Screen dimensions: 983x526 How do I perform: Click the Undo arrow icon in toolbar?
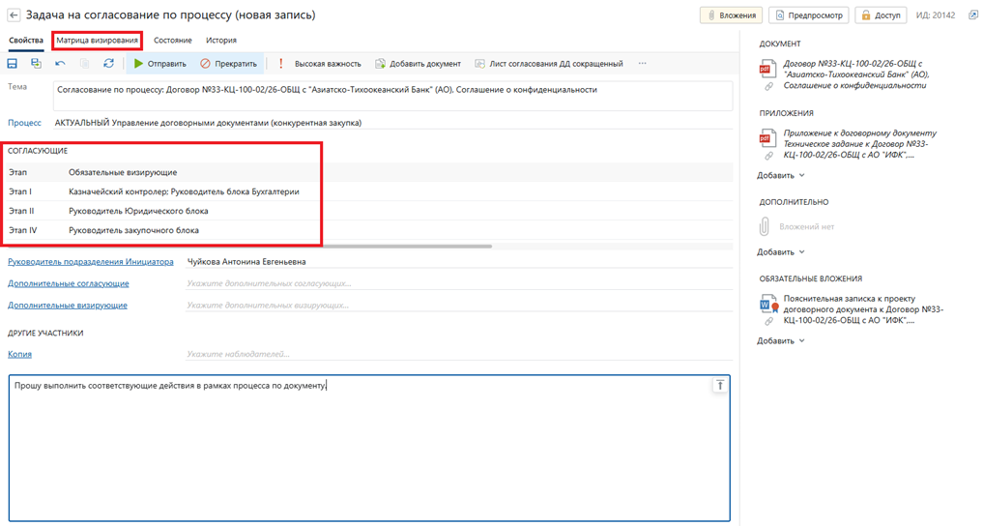[x=60, y=64]
